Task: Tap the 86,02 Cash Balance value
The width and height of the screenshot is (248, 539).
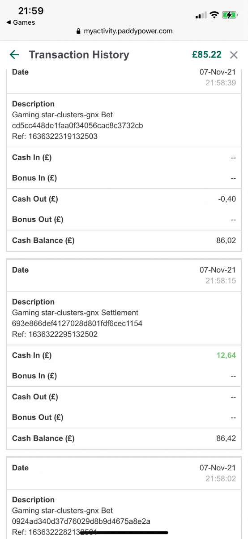Action: coord(226,241)
